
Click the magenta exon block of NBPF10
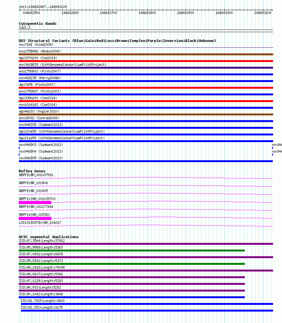click(35, 203)
